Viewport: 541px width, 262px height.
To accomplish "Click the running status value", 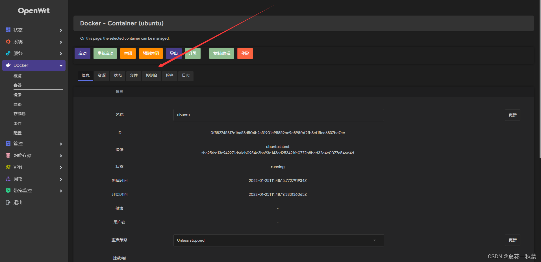I will point(278,167).
